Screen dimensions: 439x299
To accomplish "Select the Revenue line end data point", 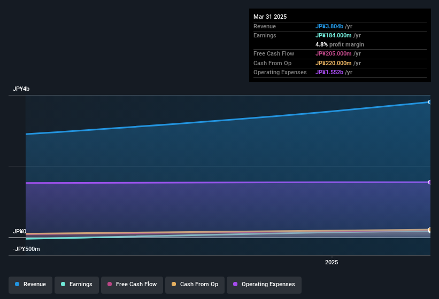I will 430,103.
